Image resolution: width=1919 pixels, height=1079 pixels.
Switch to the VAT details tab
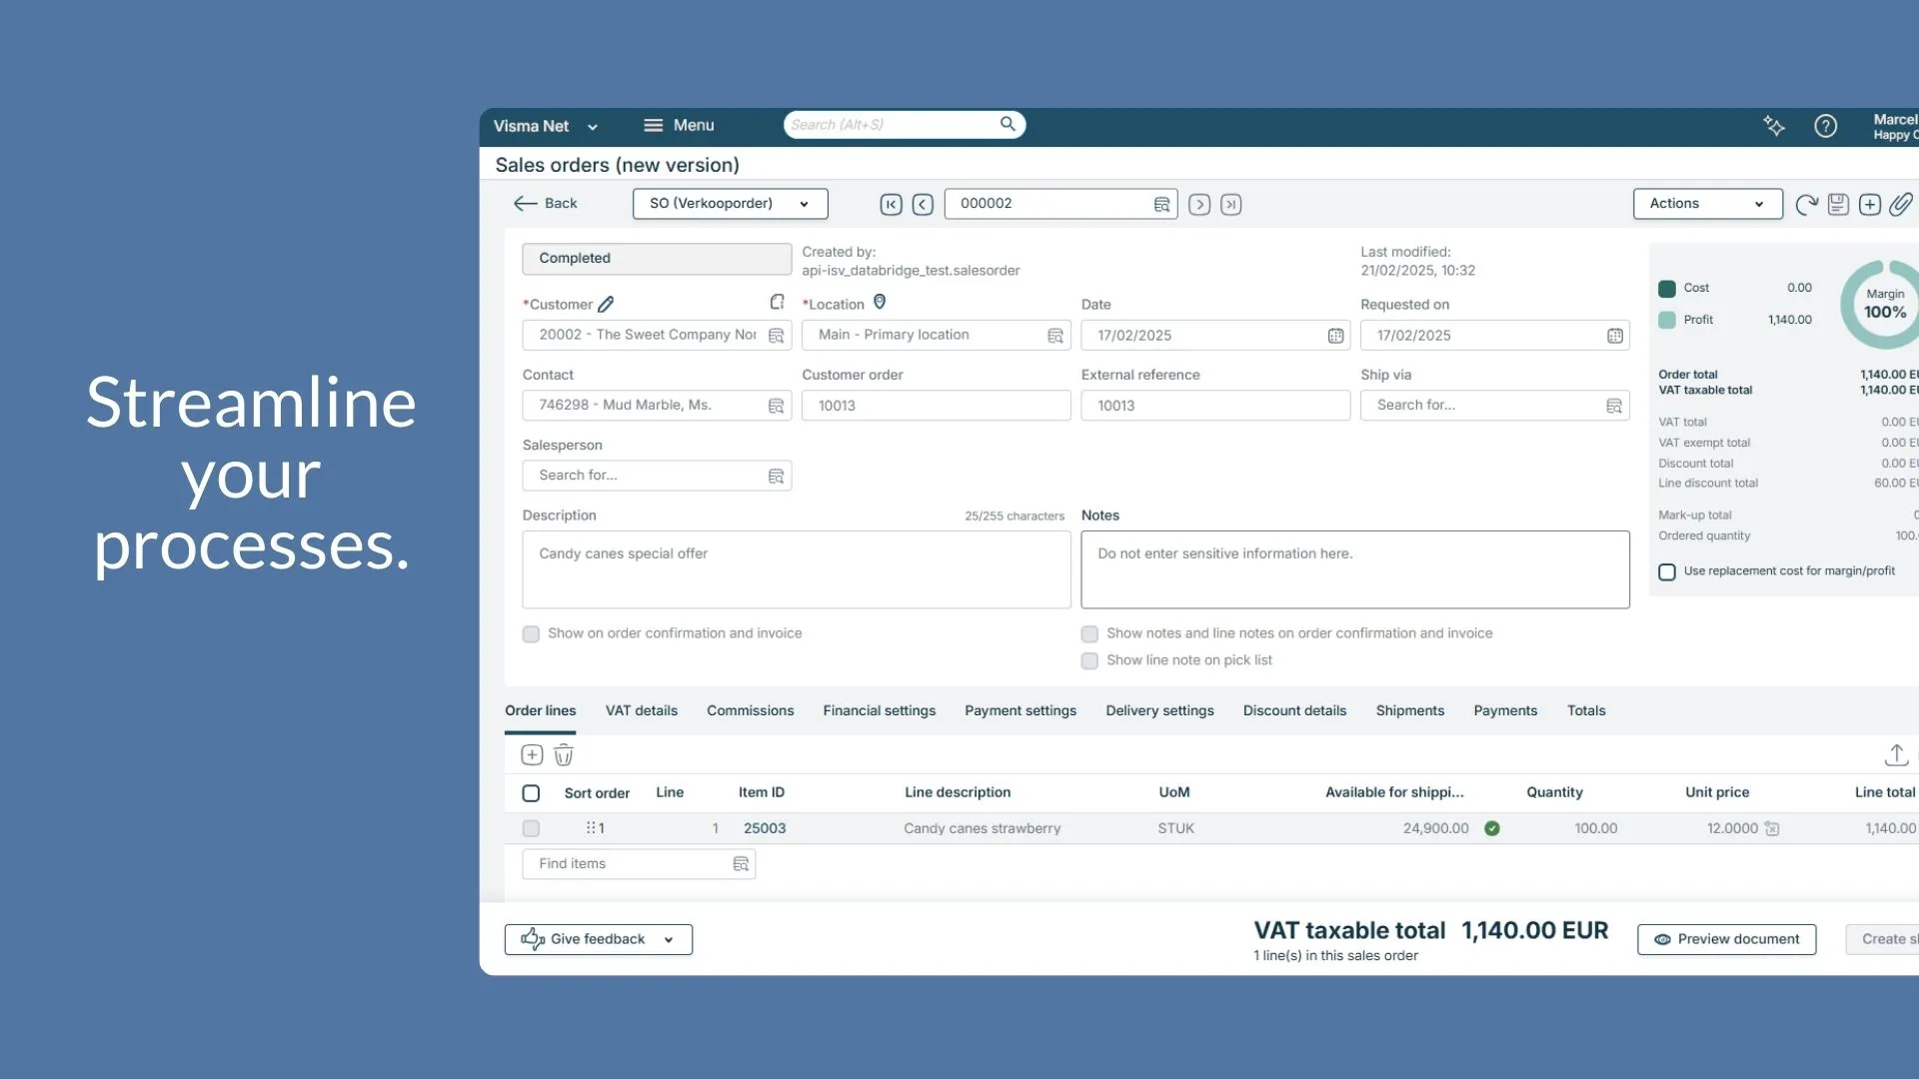641,710
